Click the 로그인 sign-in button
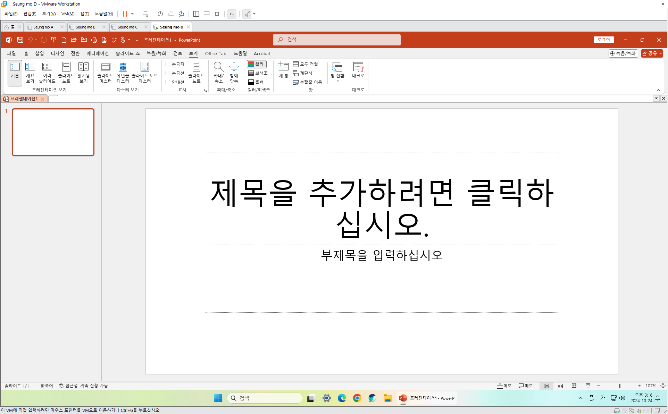 (x=604, y=40)
